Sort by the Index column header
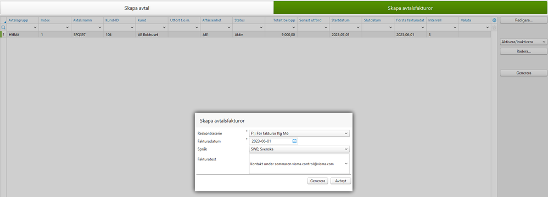This screenshot has width=548, height=197. tap(54, 21)
